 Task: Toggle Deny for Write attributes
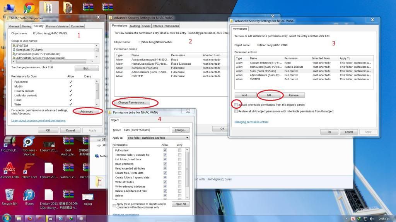pos(179,182)
